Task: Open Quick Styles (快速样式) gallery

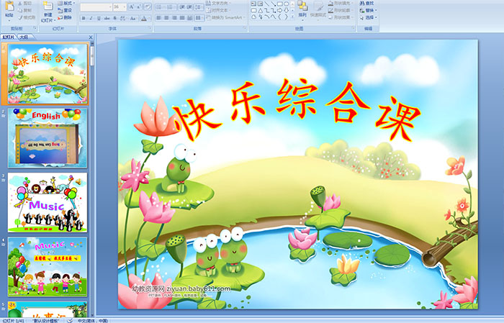Action: [x=318, y=9]
